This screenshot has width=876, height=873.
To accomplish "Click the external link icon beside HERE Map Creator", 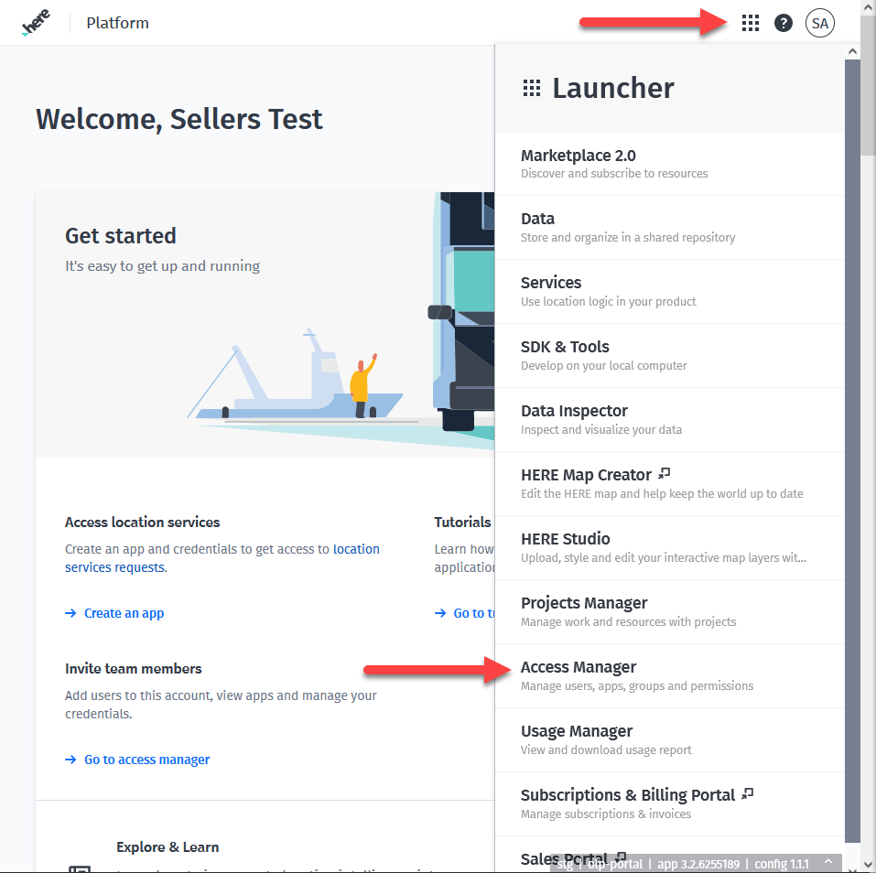I will 664,474.
